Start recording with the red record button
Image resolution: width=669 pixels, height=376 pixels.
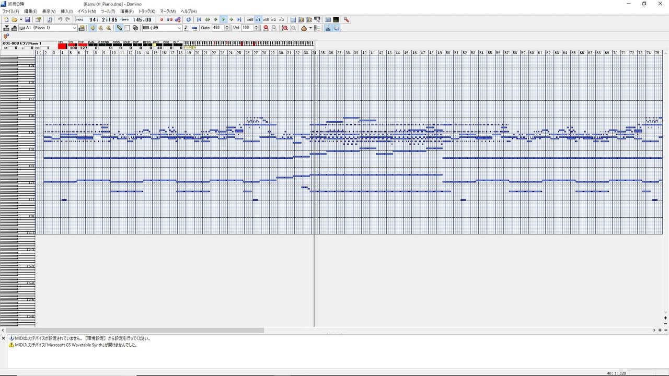pyautogui.click(x=162, y=19)
